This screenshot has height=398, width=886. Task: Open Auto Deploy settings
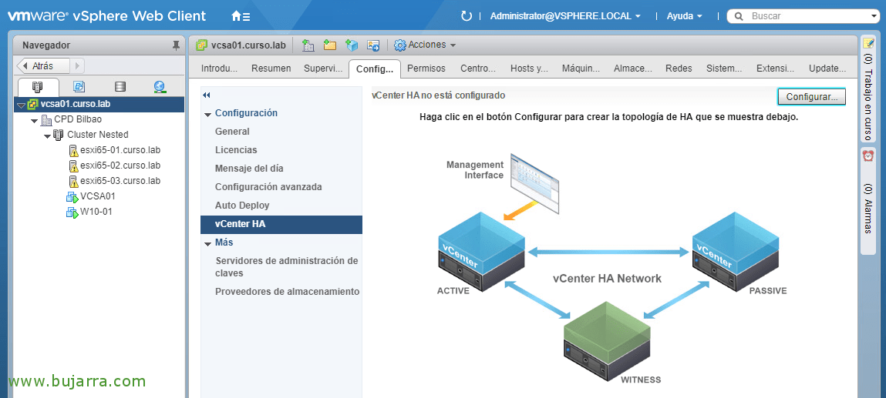click(x=242, y=206)
